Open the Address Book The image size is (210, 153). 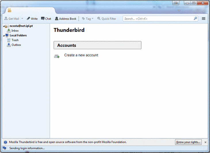pos(66,19)
